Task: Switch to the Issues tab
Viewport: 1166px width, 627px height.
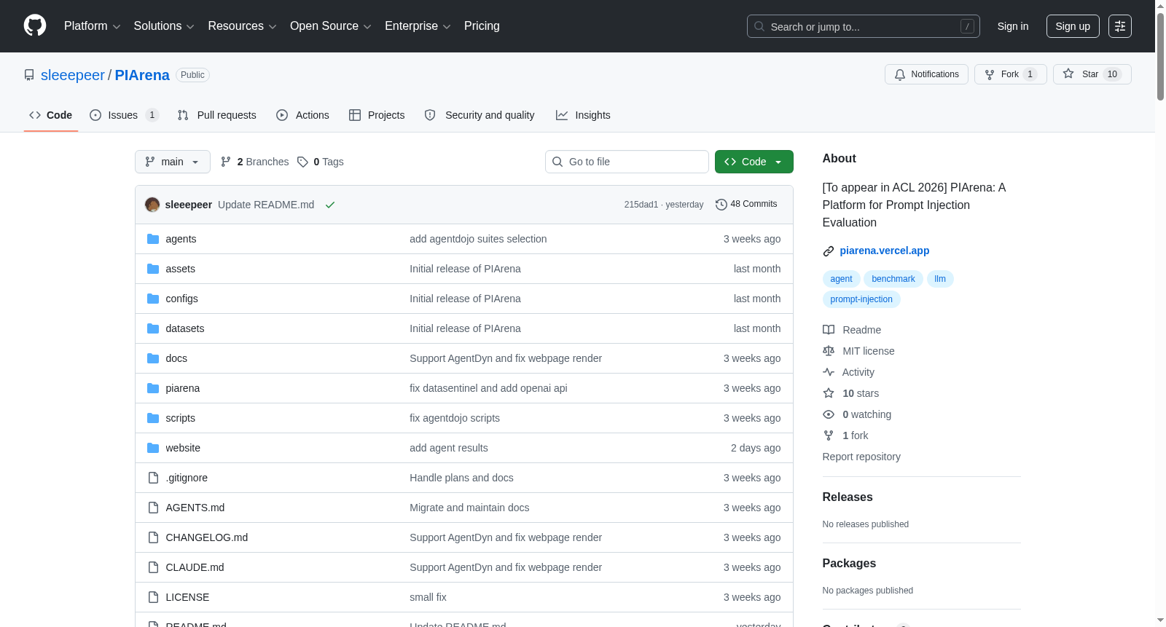Action: point(124,115)
